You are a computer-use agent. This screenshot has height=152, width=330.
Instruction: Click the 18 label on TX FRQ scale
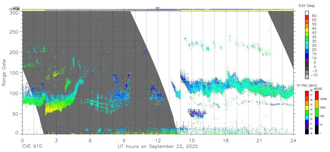tap(311, 91)
